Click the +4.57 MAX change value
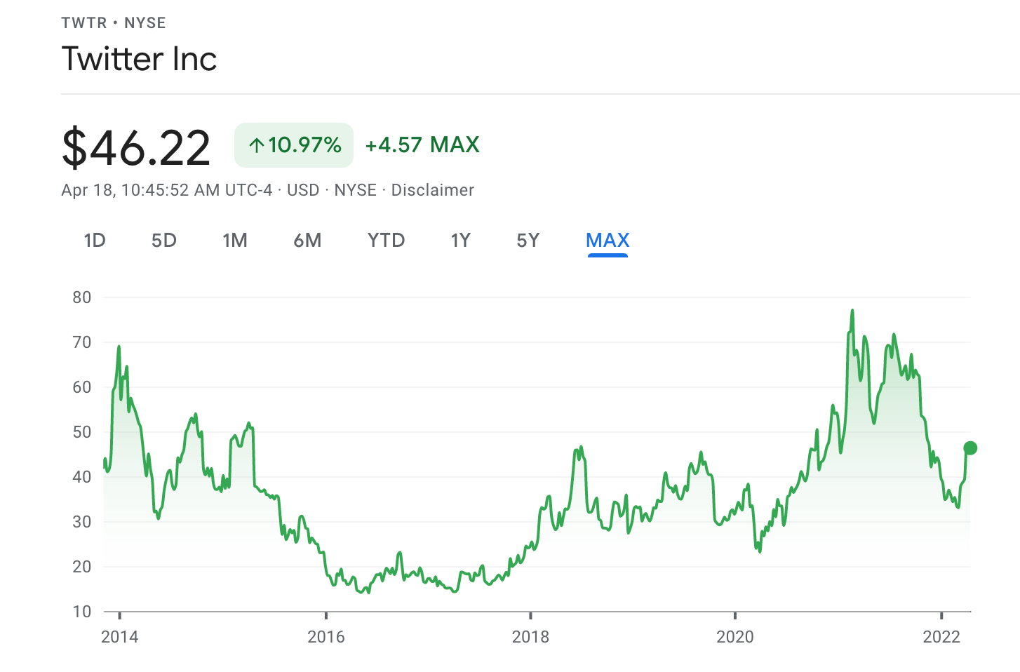Screen dimensions: 1020x672 point(422,145)
